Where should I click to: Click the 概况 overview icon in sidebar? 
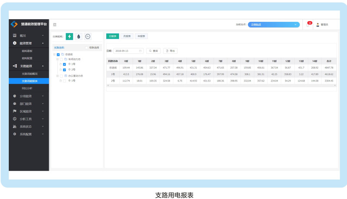pyautogui.click(x=15, y=36)
